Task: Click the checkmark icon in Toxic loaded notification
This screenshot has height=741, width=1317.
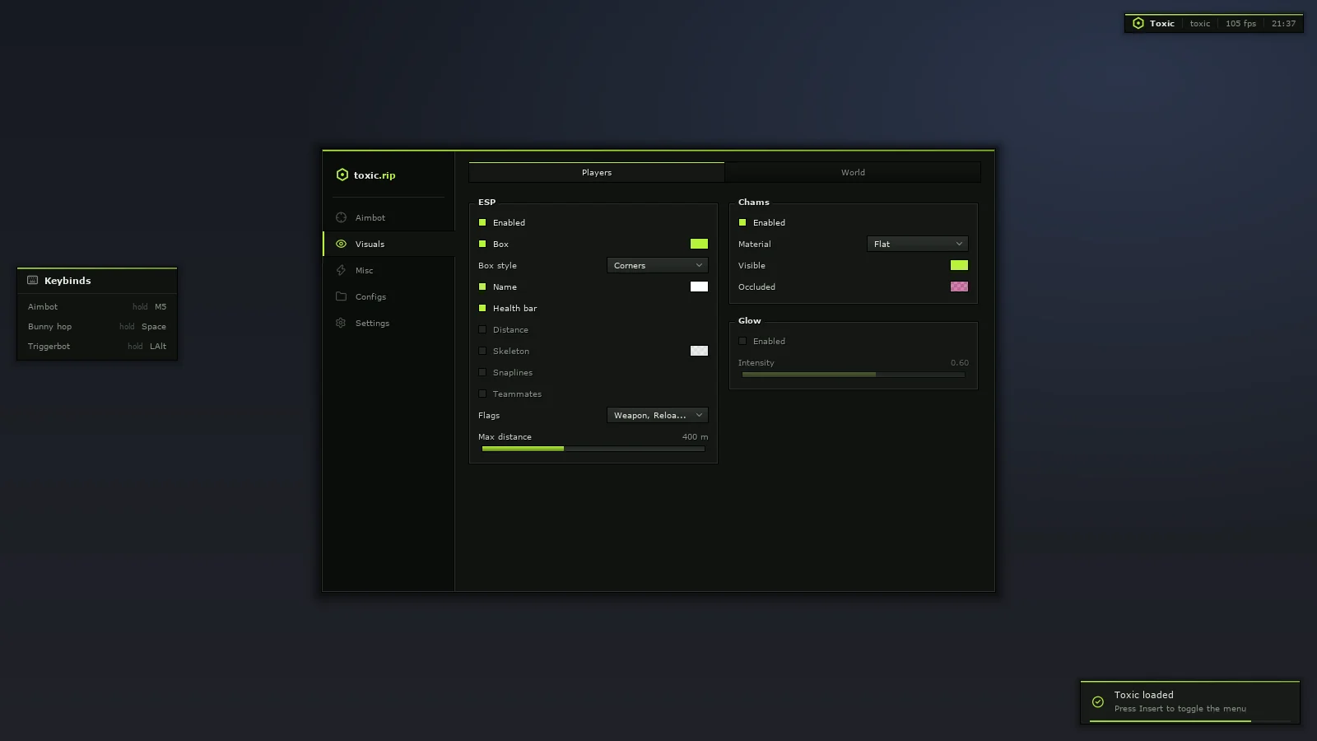Action: point(1098,701)
